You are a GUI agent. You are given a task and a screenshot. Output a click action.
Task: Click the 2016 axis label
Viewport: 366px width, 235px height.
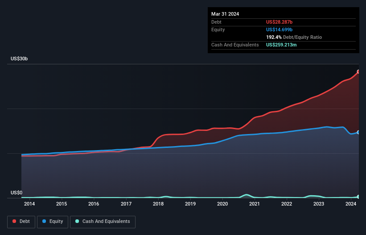(x=94, y=204)
